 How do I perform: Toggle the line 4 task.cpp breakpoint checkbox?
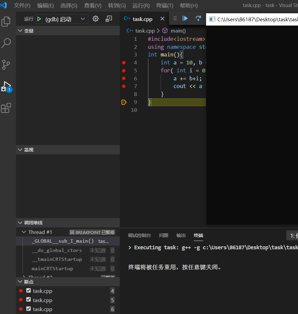coord(29,290)
